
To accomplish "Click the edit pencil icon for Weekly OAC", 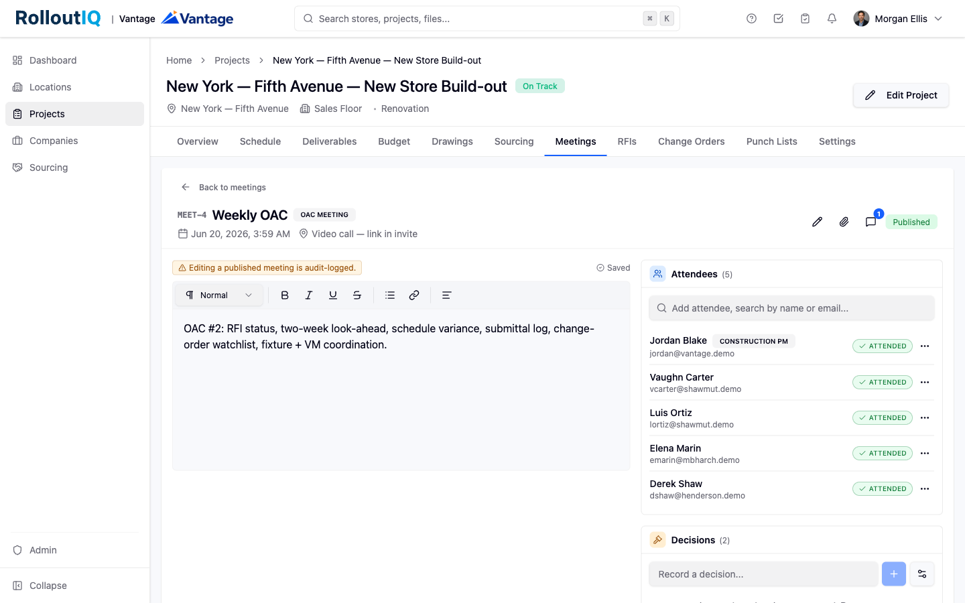I will click(817, 222).
